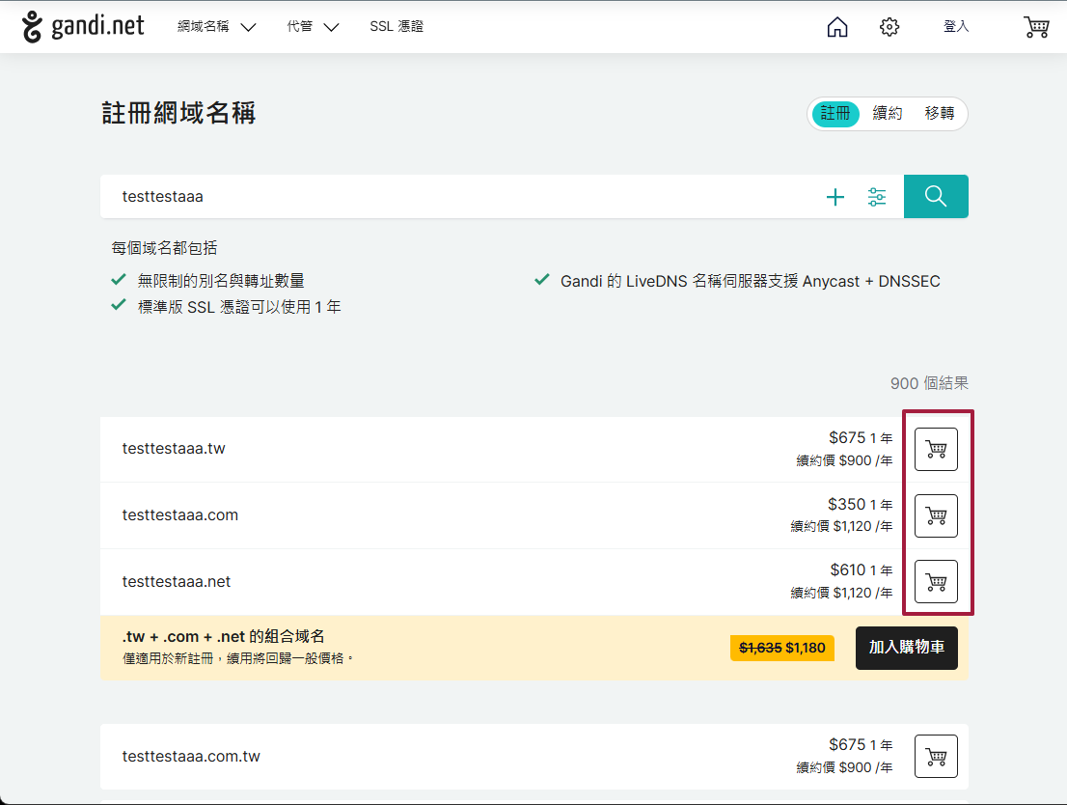Click the Gandi.net logo

[83, 27]
